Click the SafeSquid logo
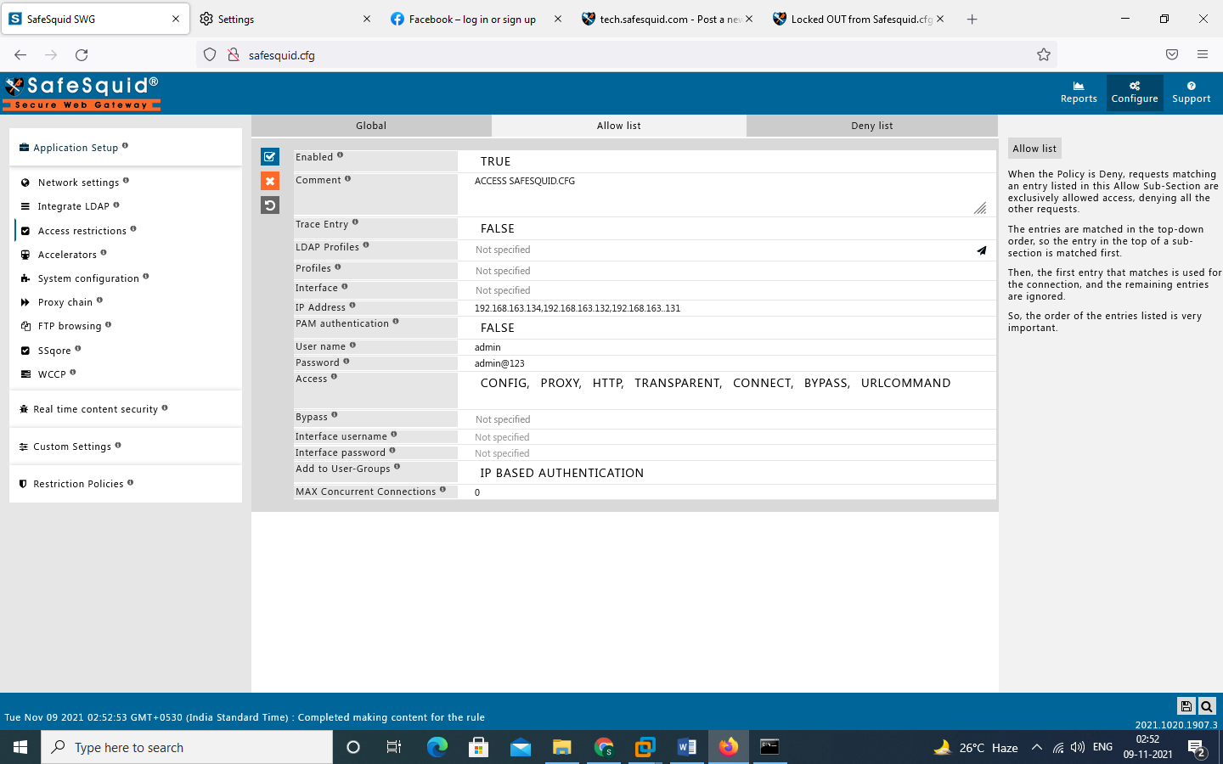The height and width of the screenshot is (764, 1223). pyautogui.click(x=82, y=93)
